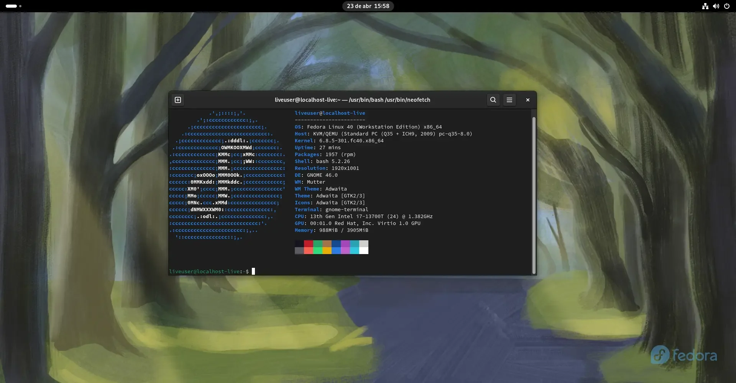Click the network status icon
Viewport: 736px width, 383px height.
[705, 6]
